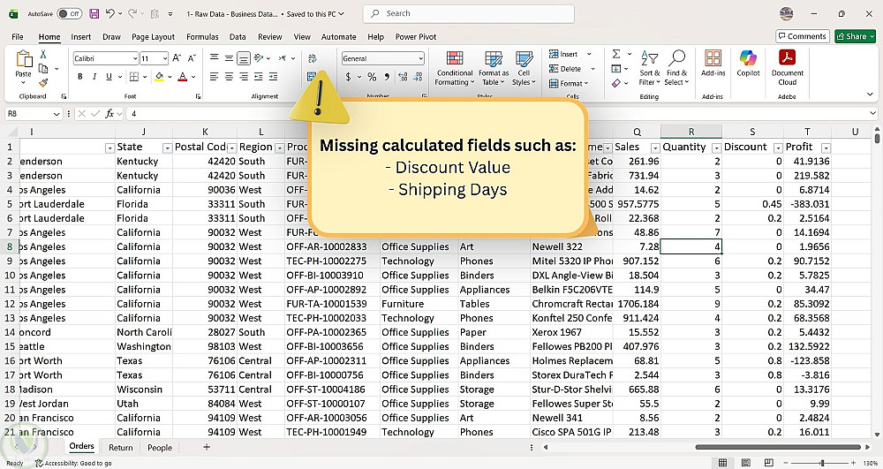Viewport: 883px width, 469px height.
Task: Toggle align text right
Action: [244, 77]
